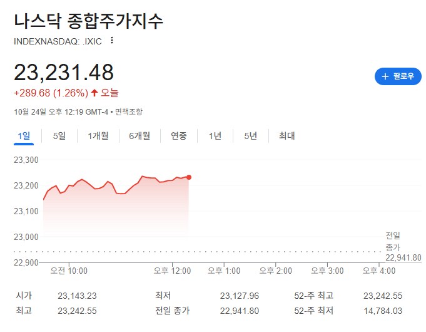
Task: Switch to the 5일 range tab
Action: coord(59,136)
